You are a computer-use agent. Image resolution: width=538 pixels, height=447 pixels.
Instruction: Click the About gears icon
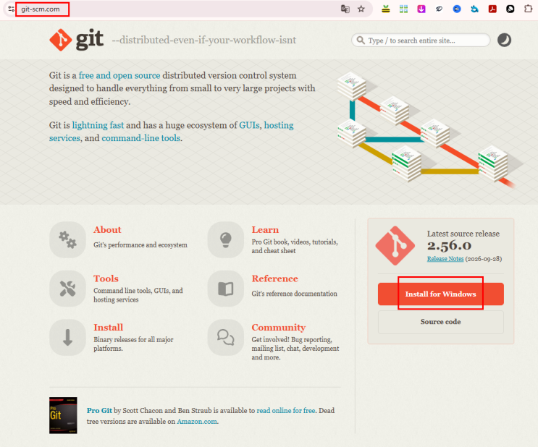[x=67, y=239]
